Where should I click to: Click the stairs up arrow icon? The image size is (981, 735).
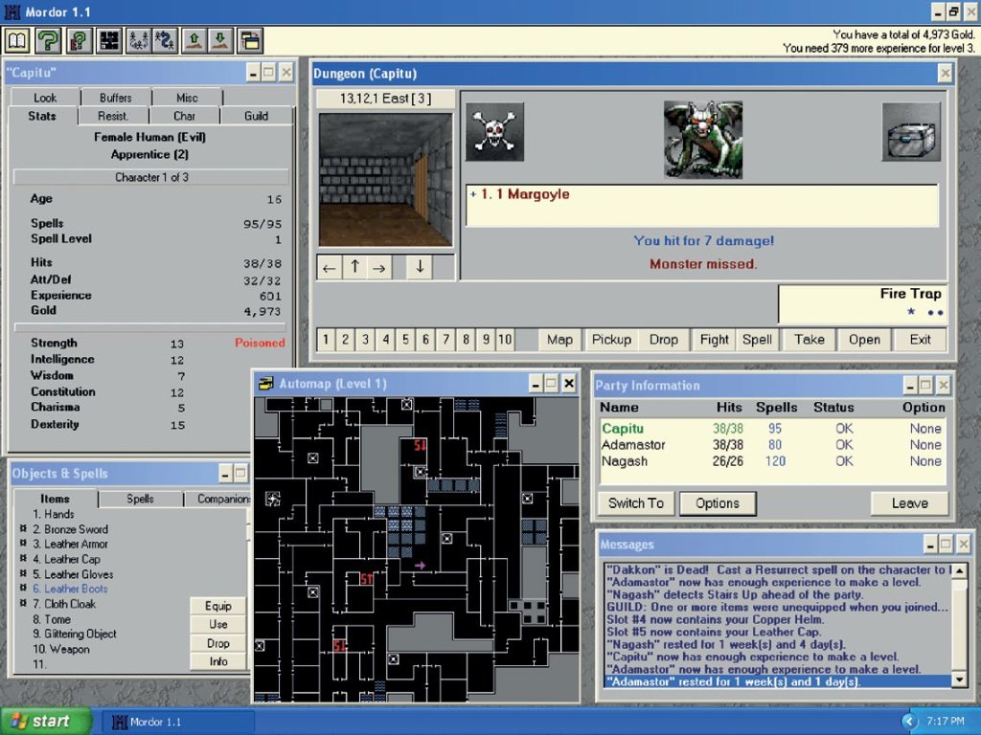pos(194,41)
